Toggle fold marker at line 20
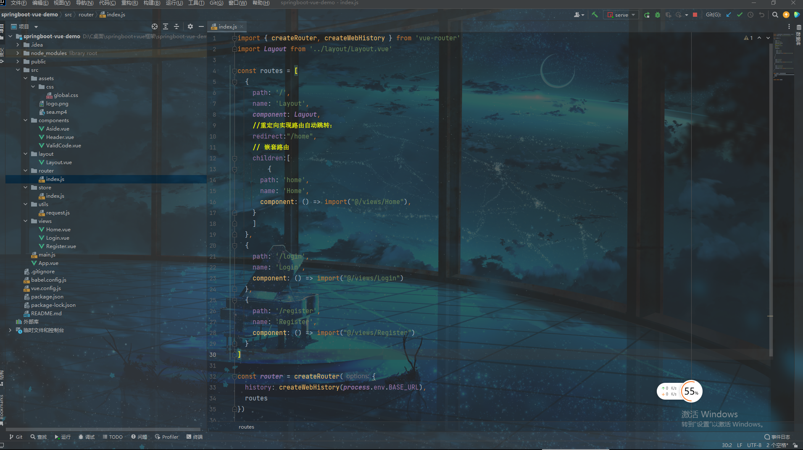 (234, 246)
